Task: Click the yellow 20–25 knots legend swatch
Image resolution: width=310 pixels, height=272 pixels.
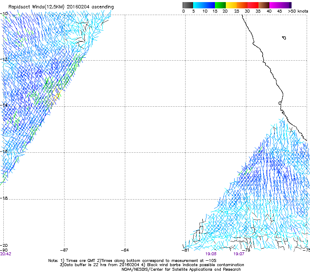Action: [x=231, y=5]
